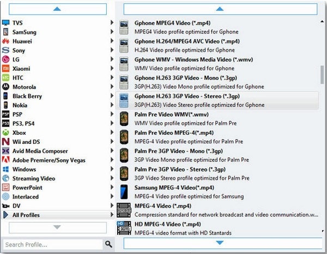Click the Interlaced disc icon
327x254 pixels.
tap(5, 196)
